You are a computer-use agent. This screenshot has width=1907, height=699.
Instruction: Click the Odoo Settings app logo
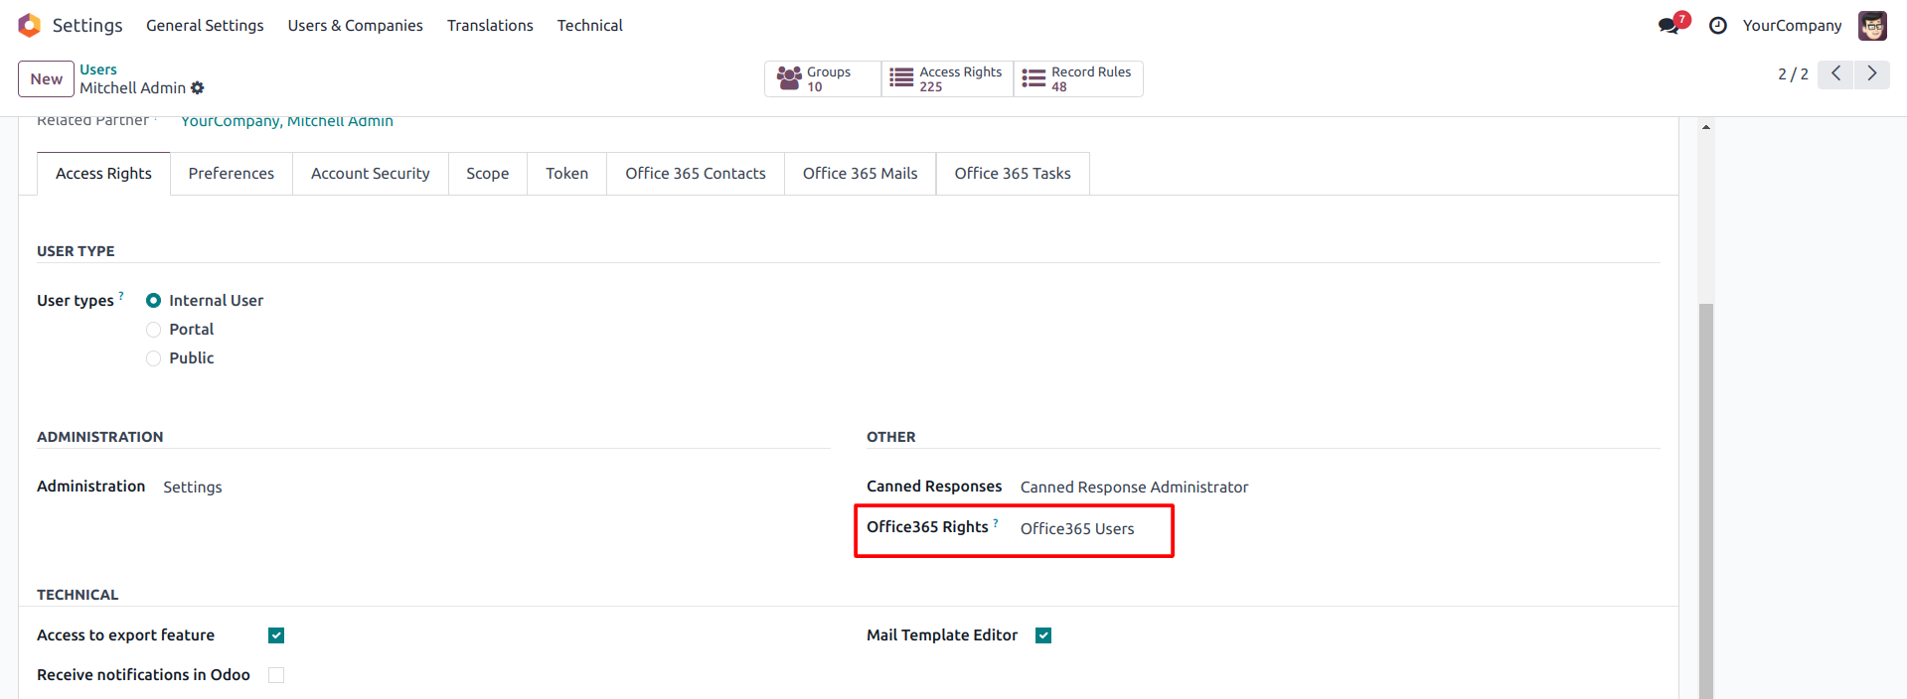pos(30,25)
